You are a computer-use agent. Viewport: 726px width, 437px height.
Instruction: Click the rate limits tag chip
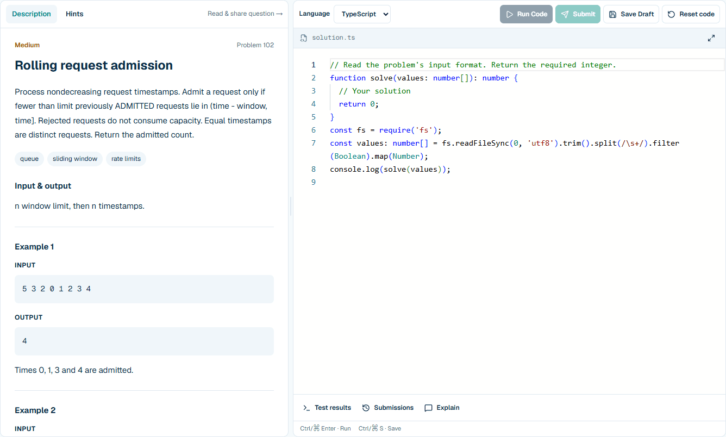(x=126, y=159)
